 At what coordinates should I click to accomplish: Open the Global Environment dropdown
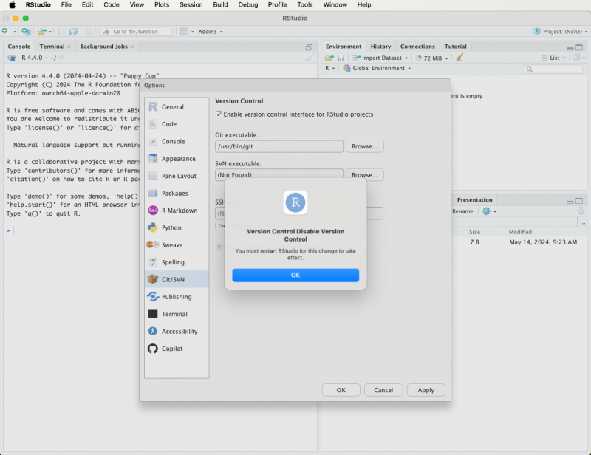[377, 68]
